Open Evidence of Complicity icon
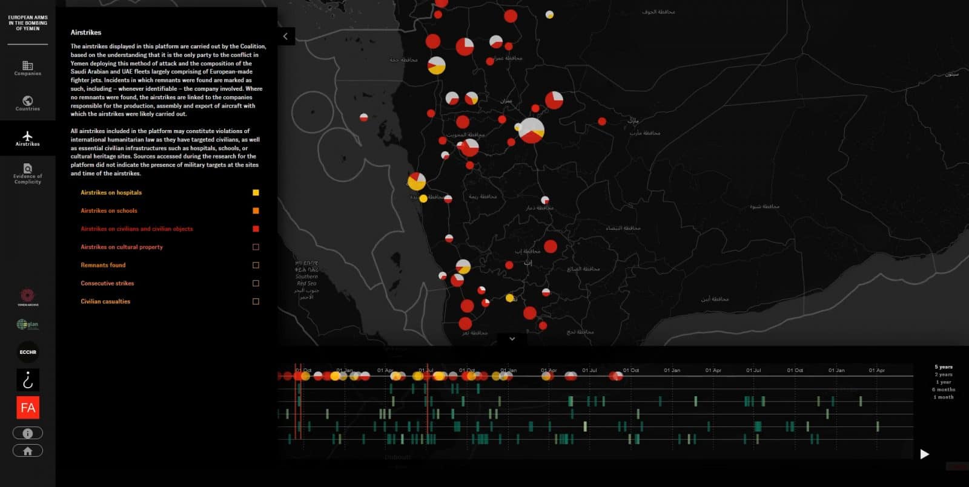 coord(28,168)
